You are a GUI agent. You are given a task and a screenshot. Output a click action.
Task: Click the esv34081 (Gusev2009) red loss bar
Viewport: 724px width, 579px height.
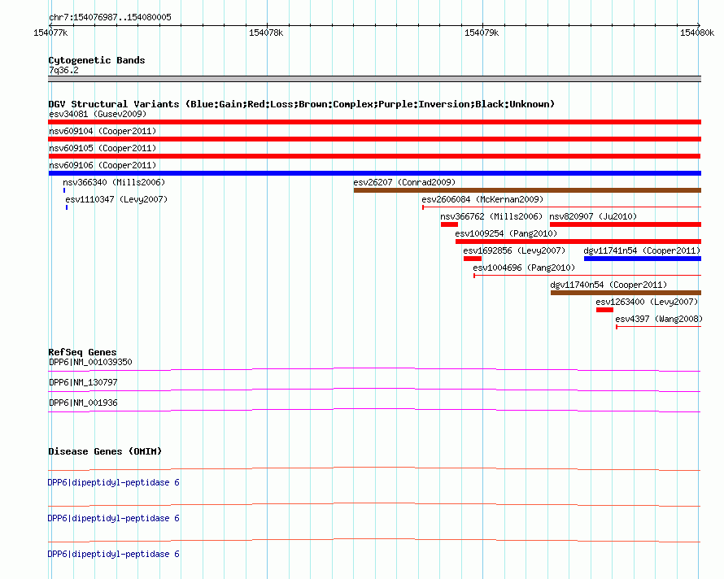(374, 122)
